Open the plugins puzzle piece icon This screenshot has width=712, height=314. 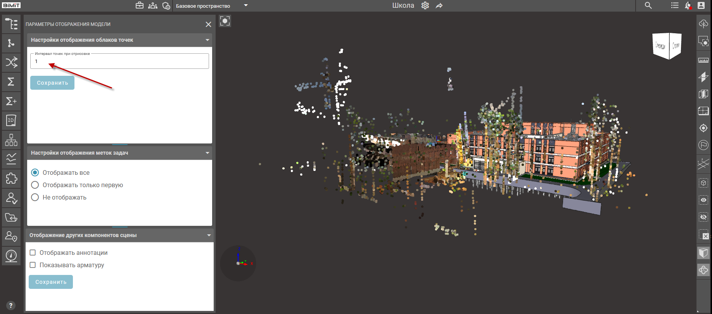11,178
